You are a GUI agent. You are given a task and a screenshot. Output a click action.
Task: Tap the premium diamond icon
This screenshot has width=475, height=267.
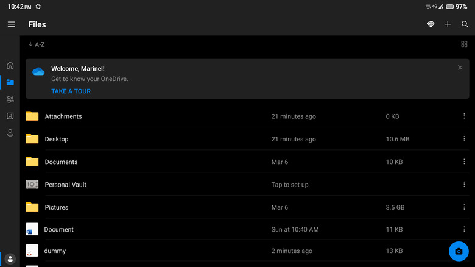click(431, 24)
